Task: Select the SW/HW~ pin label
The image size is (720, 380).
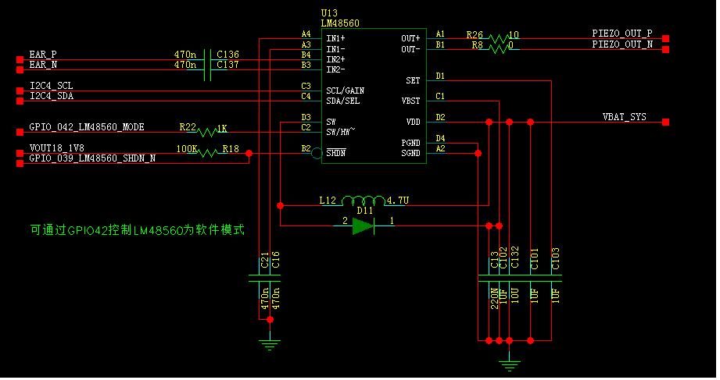Action: (341, 132)
